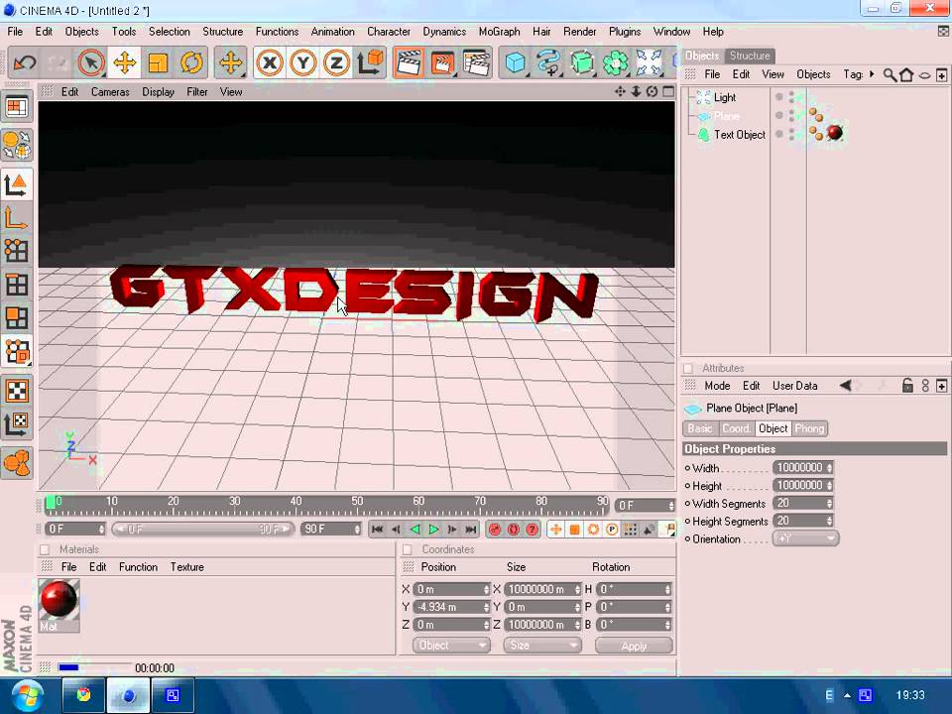Switch to Model mode in left toolbar
The image size is (952, 714).
click(17, 184)
